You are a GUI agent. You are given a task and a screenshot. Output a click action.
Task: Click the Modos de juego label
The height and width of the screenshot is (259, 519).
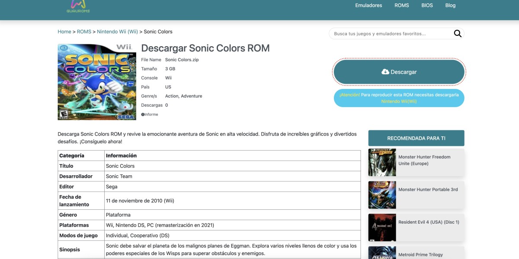pyautogui.click(x=79, y=235)
